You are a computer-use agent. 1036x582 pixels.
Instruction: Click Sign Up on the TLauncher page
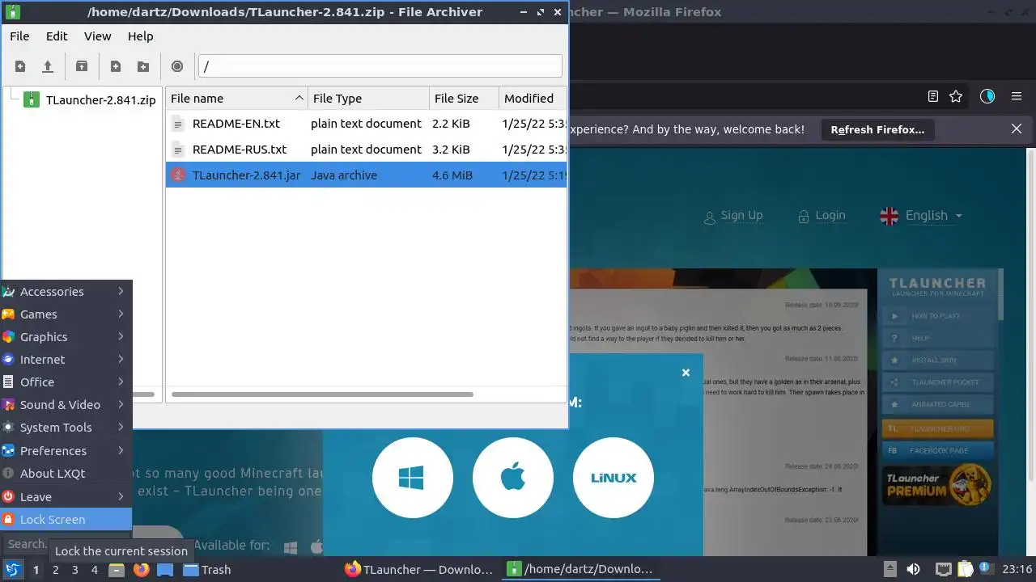(733, 216)
